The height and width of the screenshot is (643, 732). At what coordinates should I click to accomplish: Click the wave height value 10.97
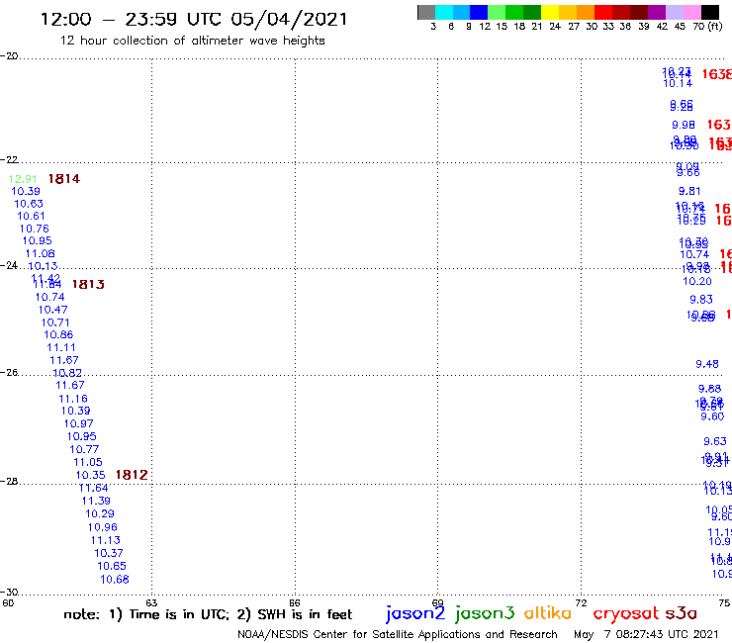(79, 423)
